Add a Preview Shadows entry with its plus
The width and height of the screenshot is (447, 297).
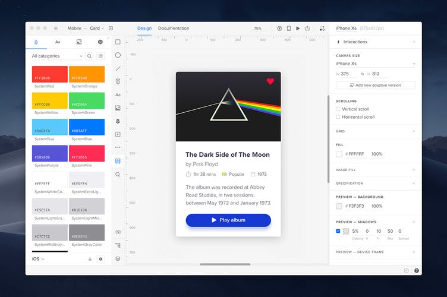414,222
